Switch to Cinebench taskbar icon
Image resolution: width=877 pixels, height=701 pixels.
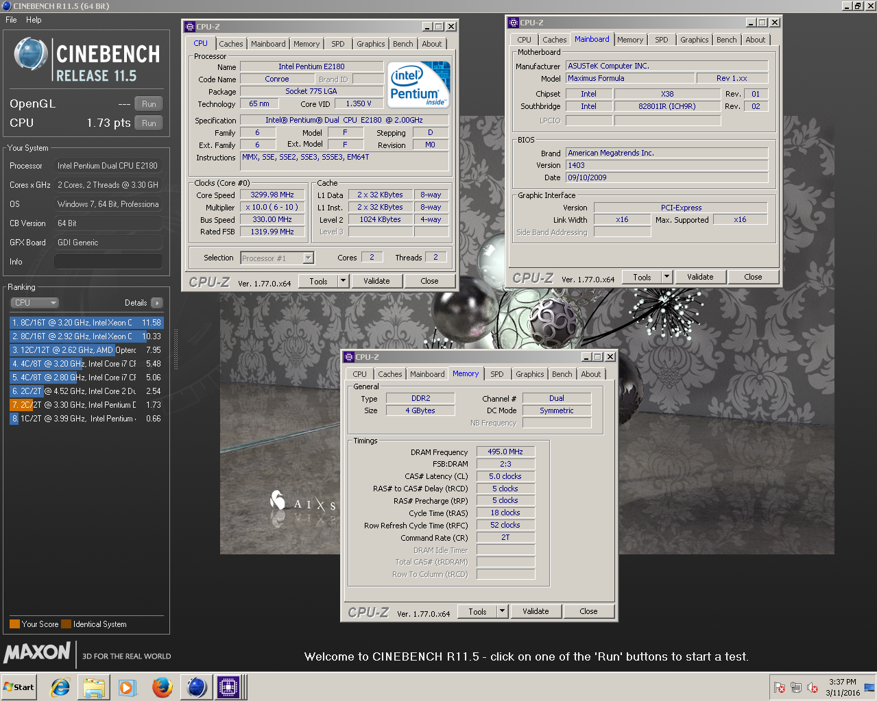click(197, 687)
